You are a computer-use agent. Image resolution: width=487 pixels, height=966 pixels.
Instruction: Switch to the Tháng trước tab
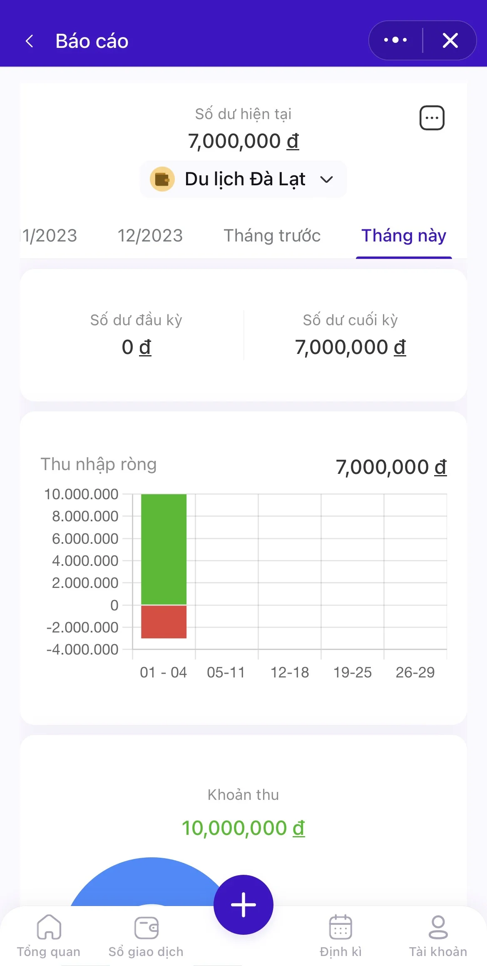click(272, 236)
